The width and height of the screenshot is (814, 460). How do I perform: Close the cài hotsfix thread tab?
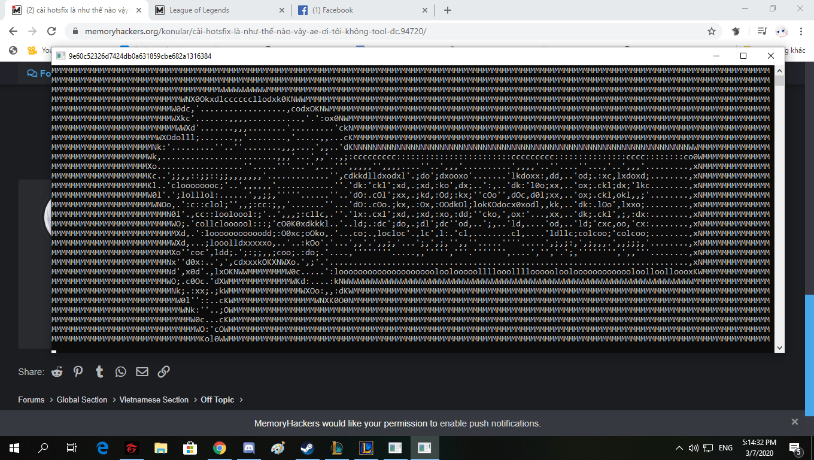138,10
